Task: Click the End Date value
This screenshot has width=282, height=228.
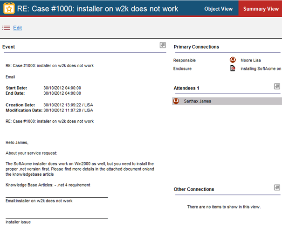Action: click(x=62, y=93)
